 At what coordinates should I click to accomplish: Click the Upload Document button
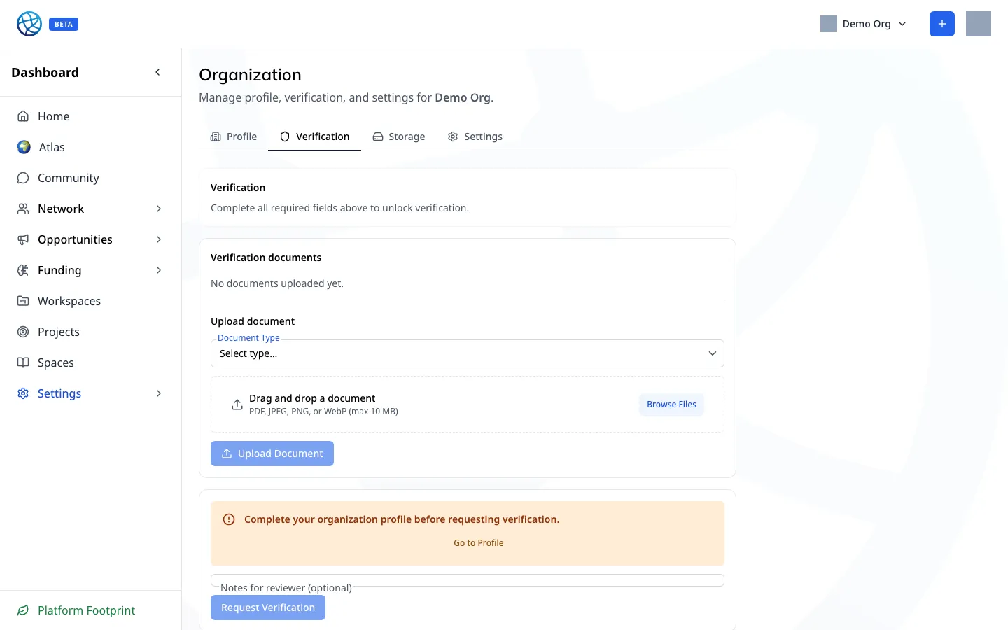272,454
